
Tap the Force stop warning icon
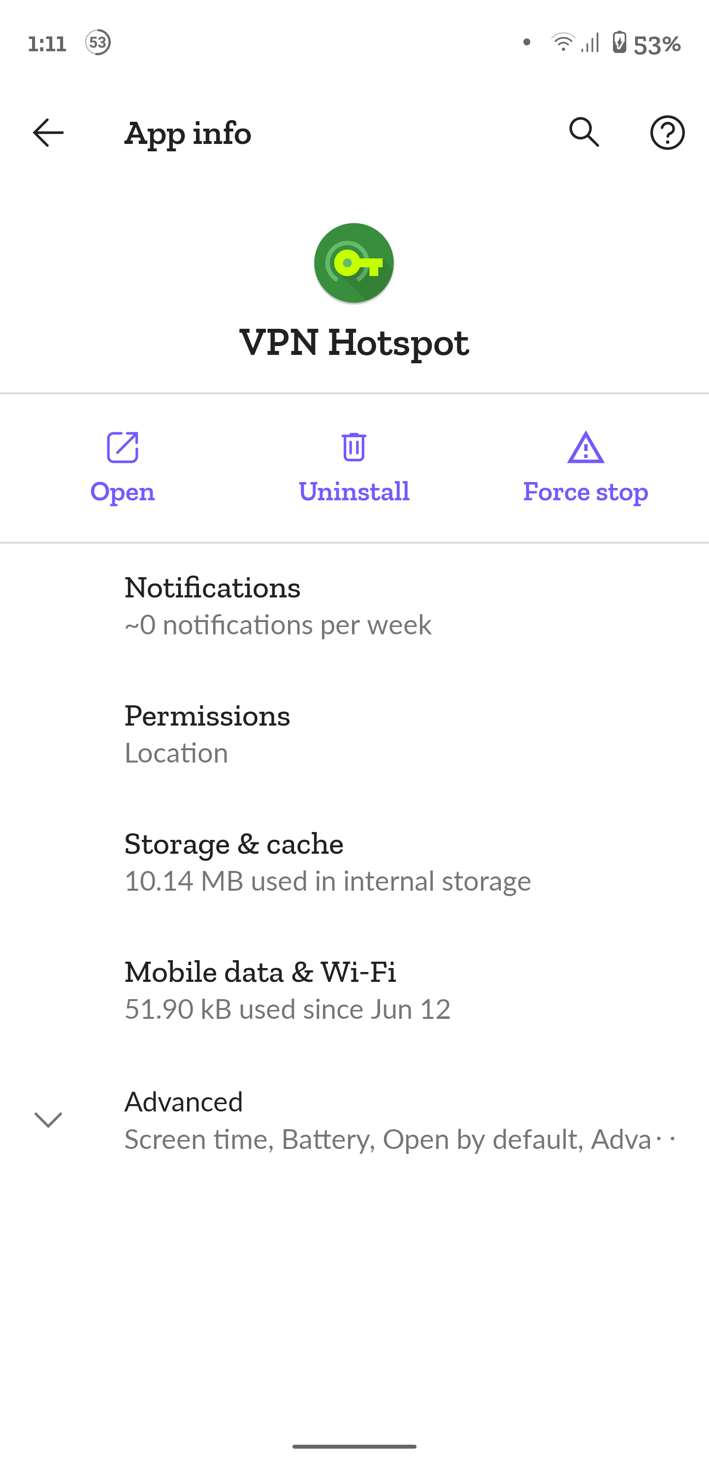click(x=585, y=448)
